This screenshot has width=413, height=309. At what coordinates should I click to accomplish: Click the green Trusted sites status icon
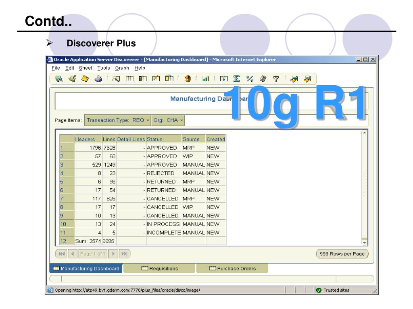pyautogui.click(x=319, y=290)
